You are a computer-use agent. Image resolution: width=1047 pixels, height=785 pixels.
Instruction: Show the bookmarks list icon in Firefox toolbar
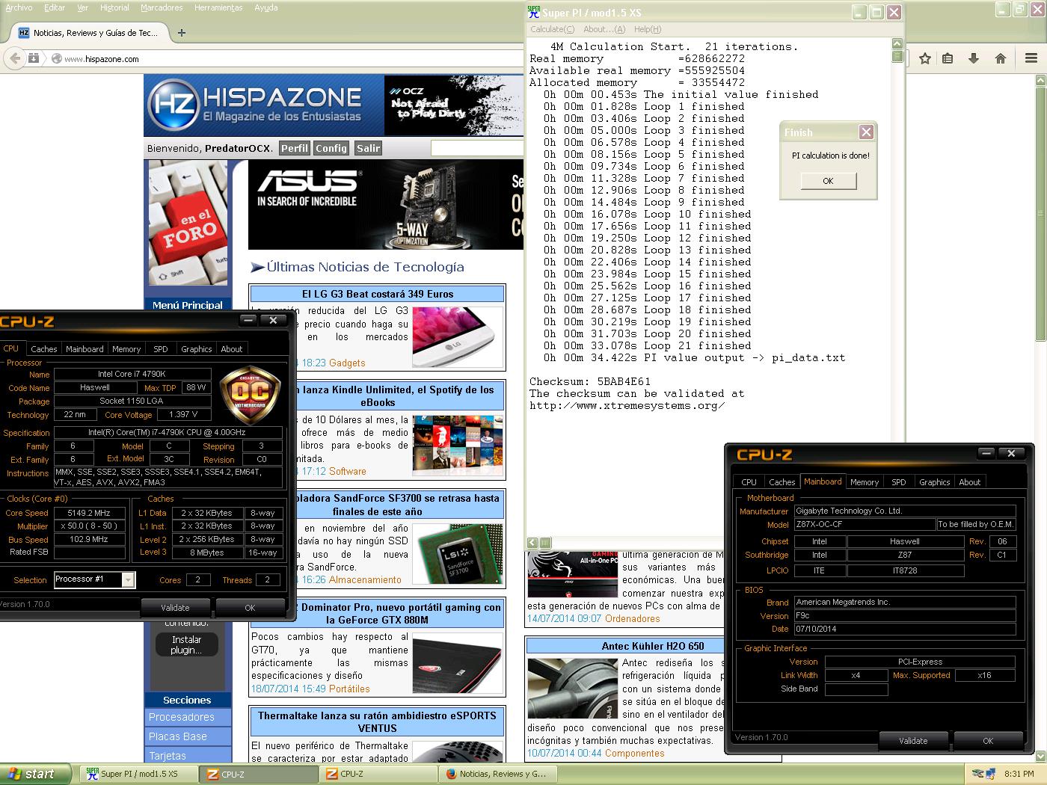click(948, 58)
